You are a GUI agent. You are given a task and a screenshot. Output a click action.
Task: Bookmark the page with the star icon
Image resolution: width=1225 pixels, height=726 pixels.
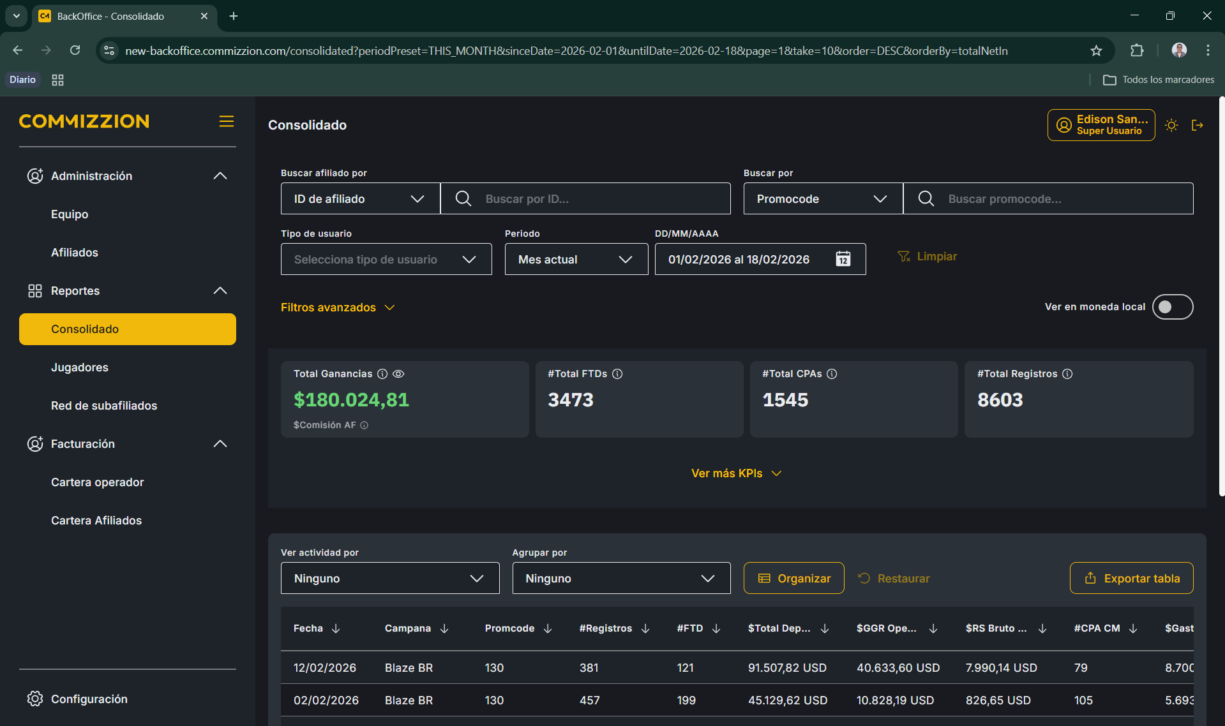pyautogui.click(x=1097, y=50)
